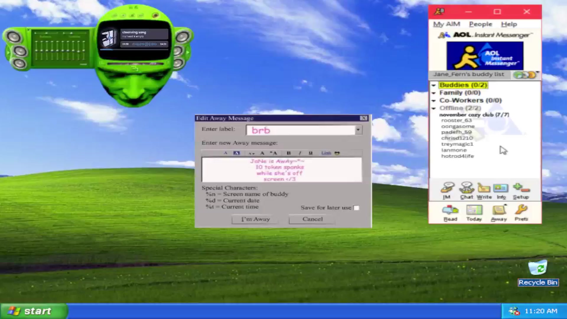Click the Write icon in AIM
The width and height of the screenshot is (567, 319).
pos(484,191)
